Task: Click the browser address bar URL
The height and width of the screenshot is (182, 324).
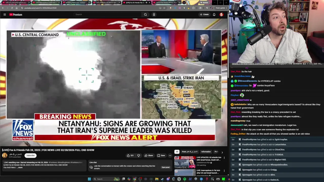Action: tap(40, 8)
